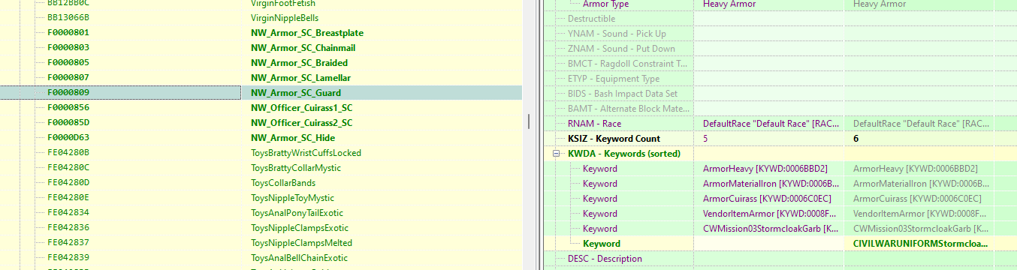1017x270 pixels.
Task: Click the Destructible row
Action: [592, 18]
